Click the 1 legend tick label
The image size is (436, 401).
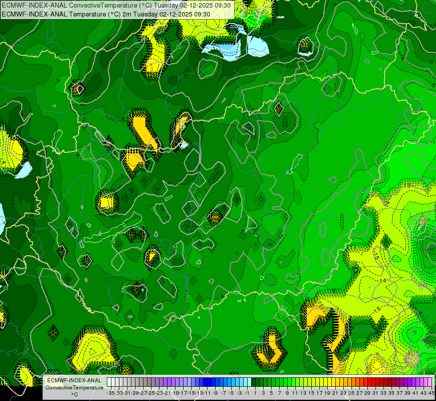point(255,393)
